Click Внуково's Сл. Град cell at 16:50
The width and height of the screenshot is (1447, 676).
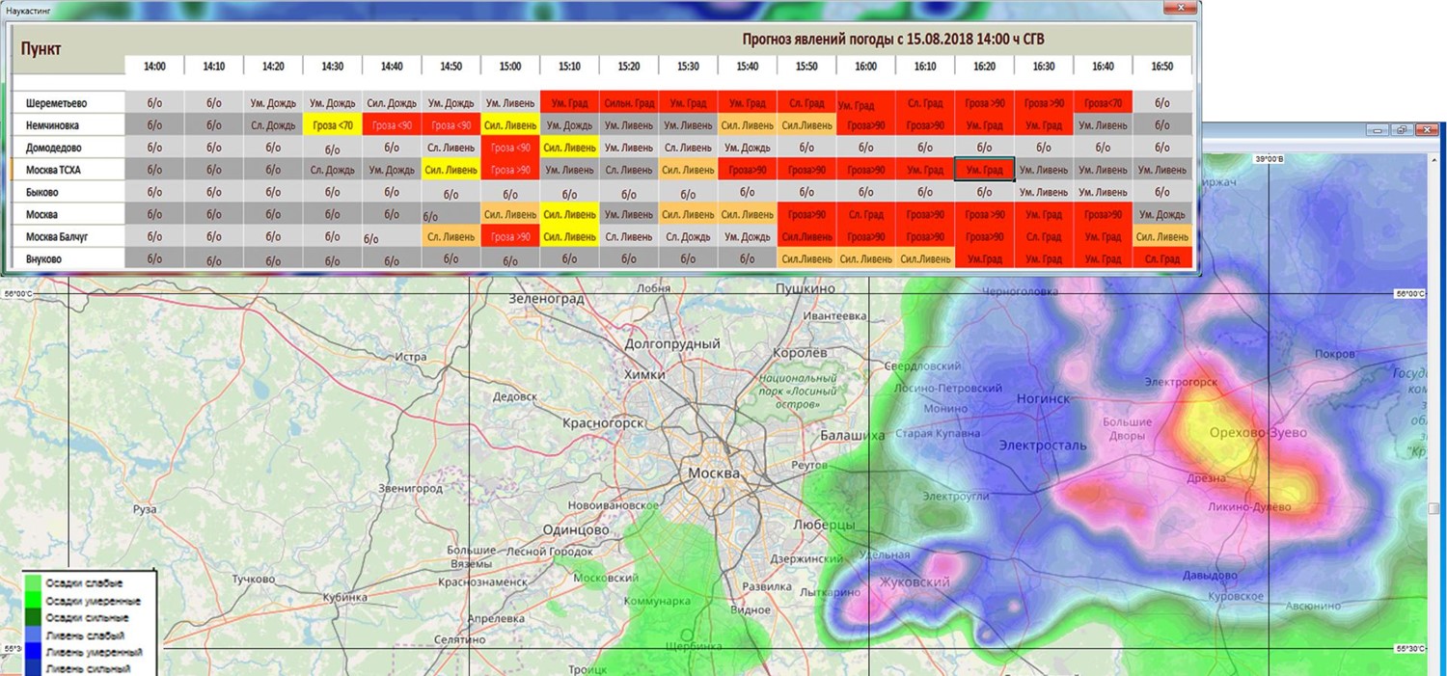click(1162, 258)
